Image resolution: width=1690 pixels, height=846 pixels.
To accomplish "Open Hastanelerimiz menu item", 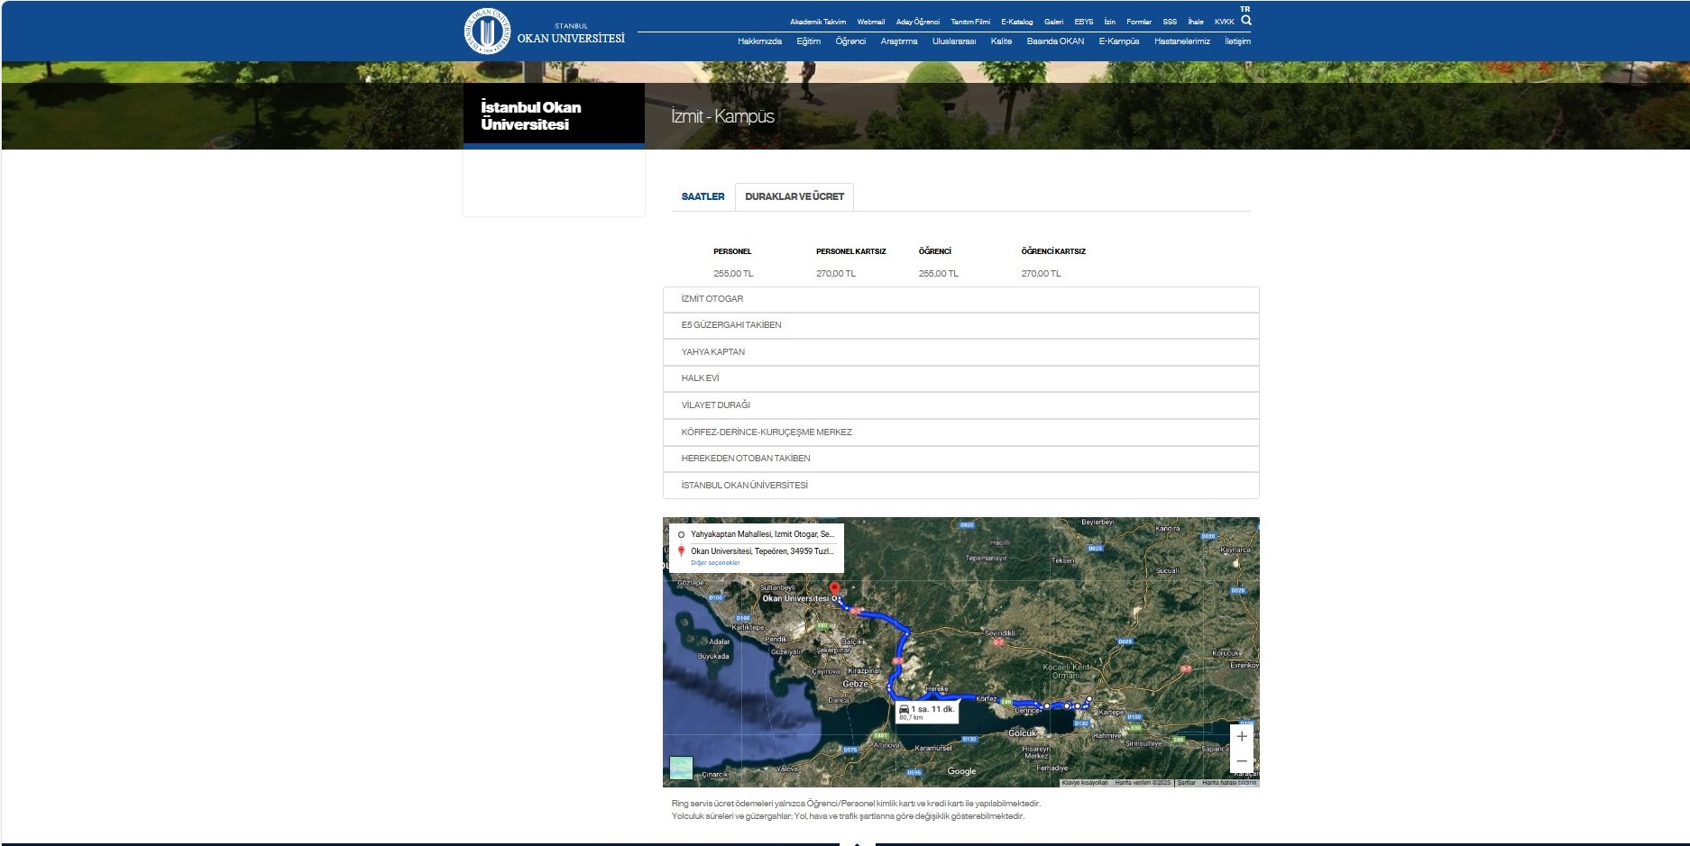I will tap(1182, 41).
